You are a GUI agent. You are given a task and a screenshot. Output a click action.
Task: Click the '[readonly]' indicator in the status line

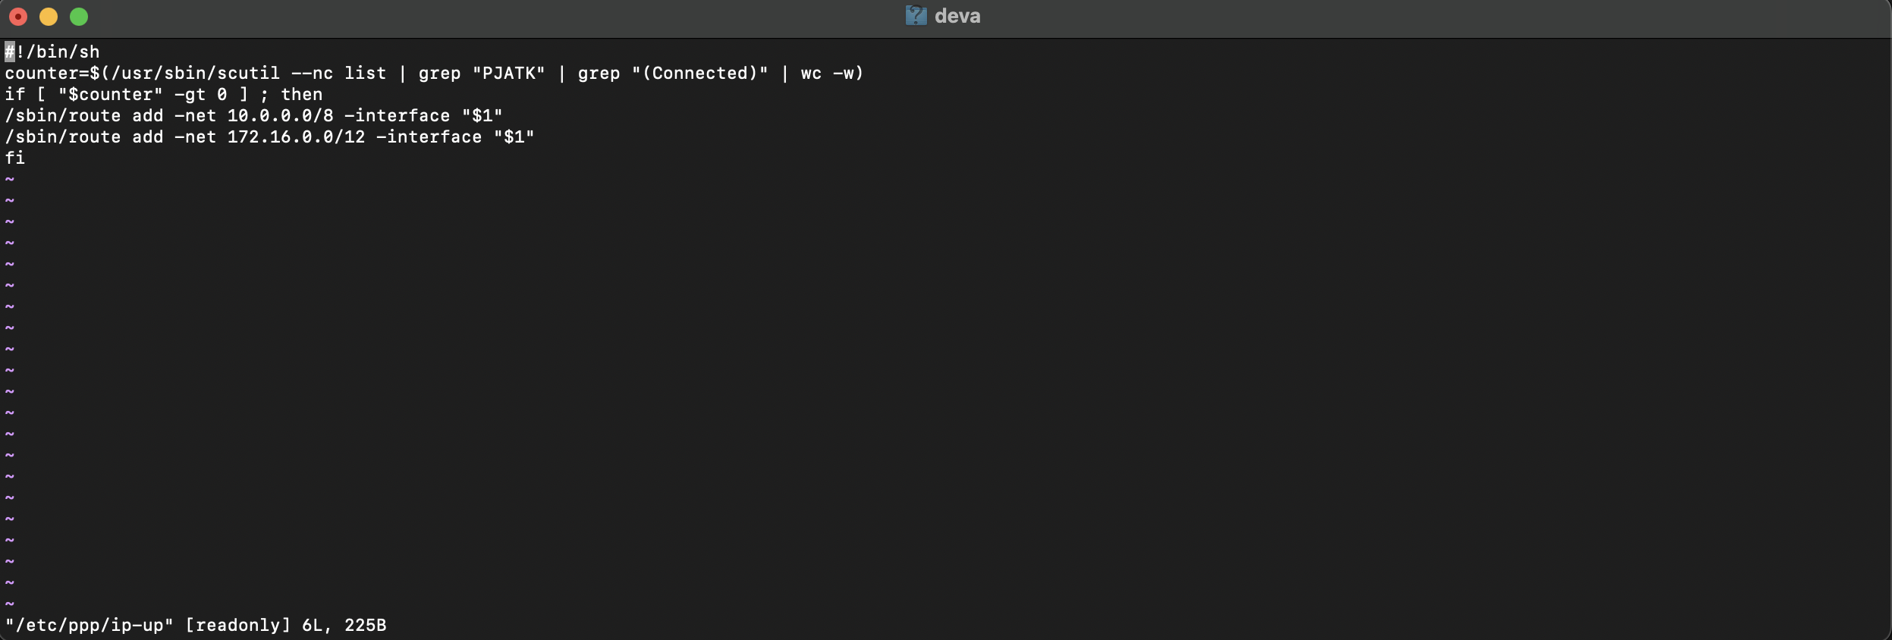[x=238, y=625]
